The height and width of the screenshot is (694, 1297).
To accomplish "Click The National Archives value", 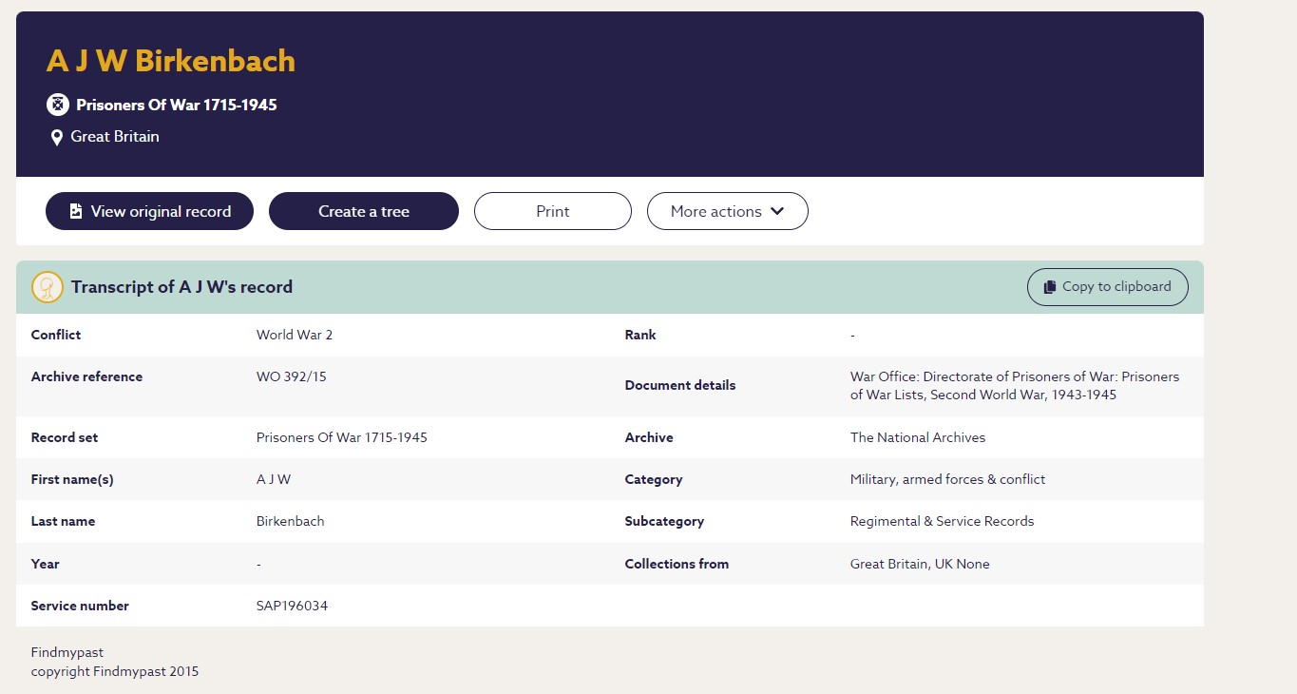I will pyautogui.click(x=918, y=437).
